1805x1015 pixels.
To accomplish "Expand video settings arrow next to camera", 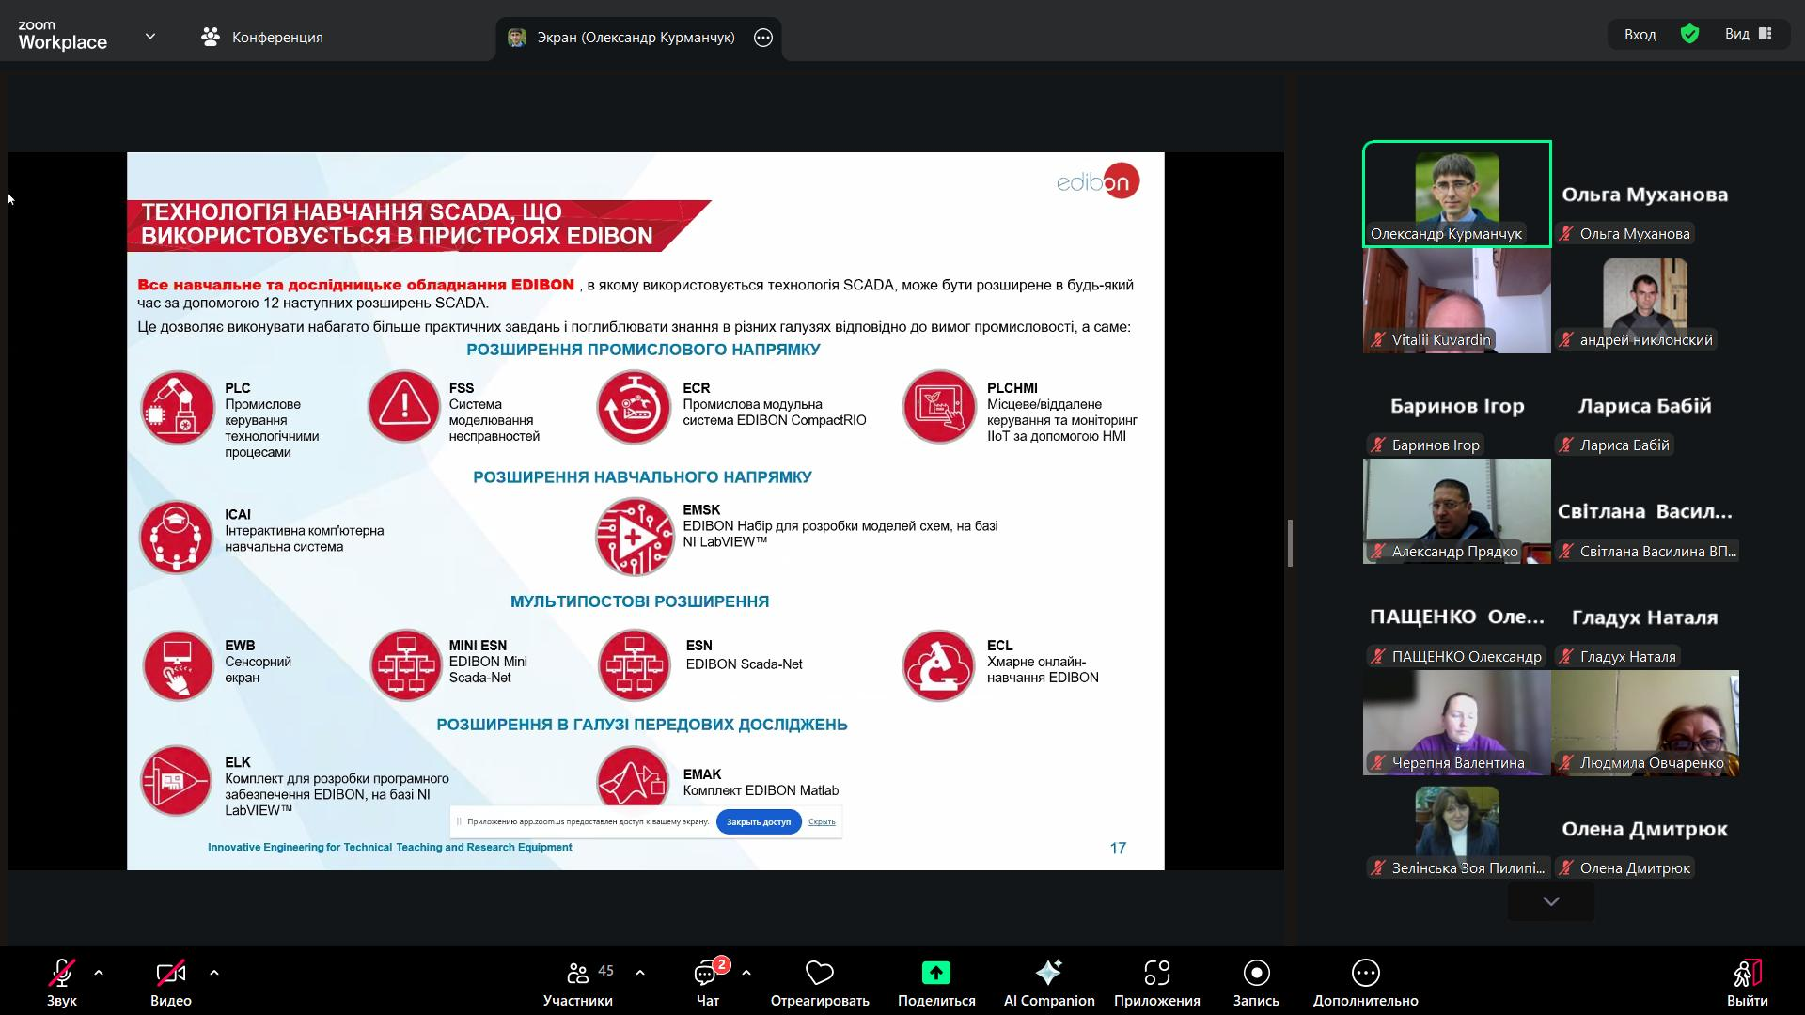I will [x=214, y=973].
